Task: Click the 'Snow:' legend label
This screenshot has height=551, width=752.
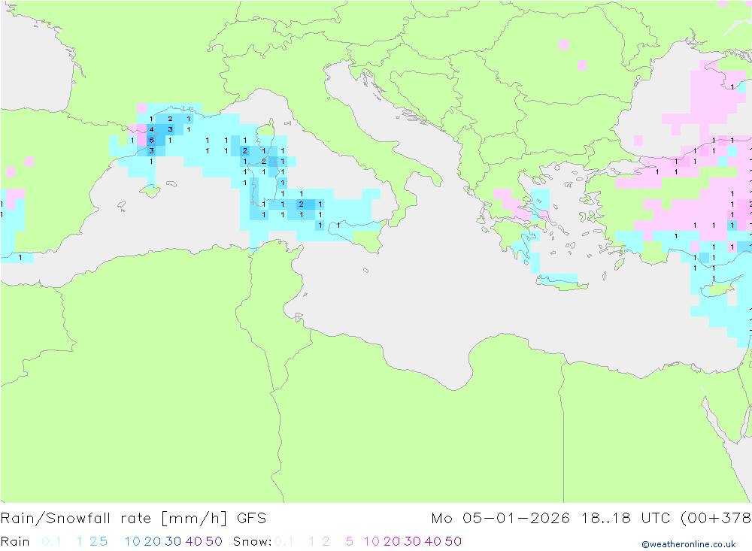Action: (x=252, y=541)
